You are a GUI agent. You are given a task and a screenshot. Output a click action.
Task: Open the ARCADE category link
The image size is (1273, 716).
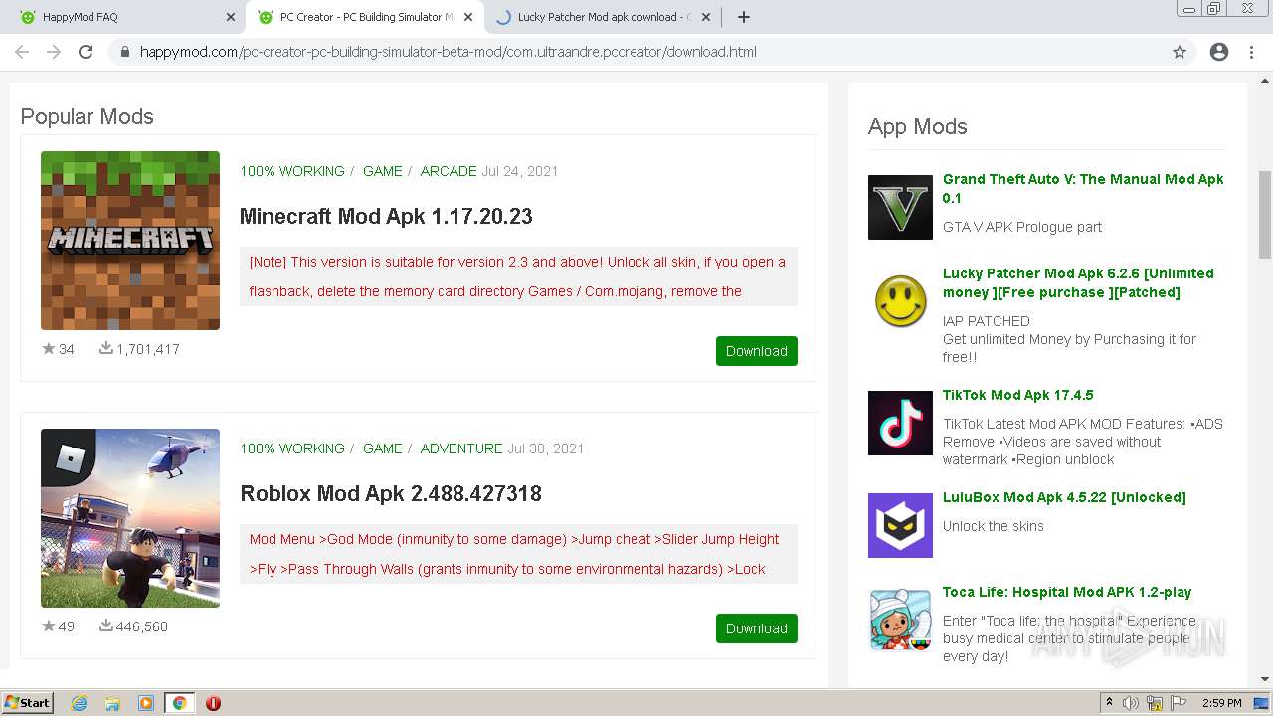click(x=449, y=171)
